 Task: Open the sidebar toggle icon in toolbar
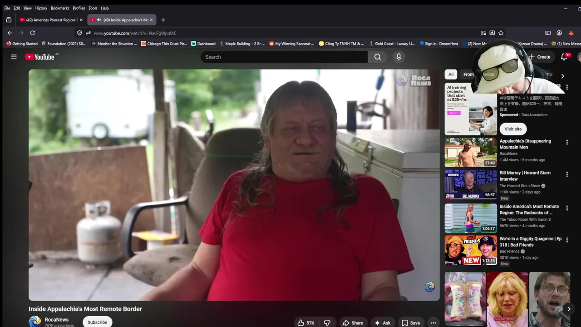pos(548,33)
